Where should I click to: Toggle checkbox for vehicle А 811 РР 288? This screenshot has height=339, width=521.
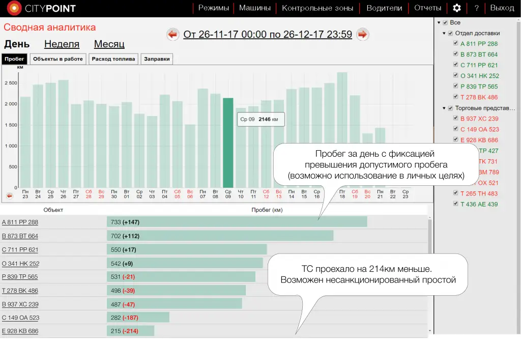pos(456,44)
